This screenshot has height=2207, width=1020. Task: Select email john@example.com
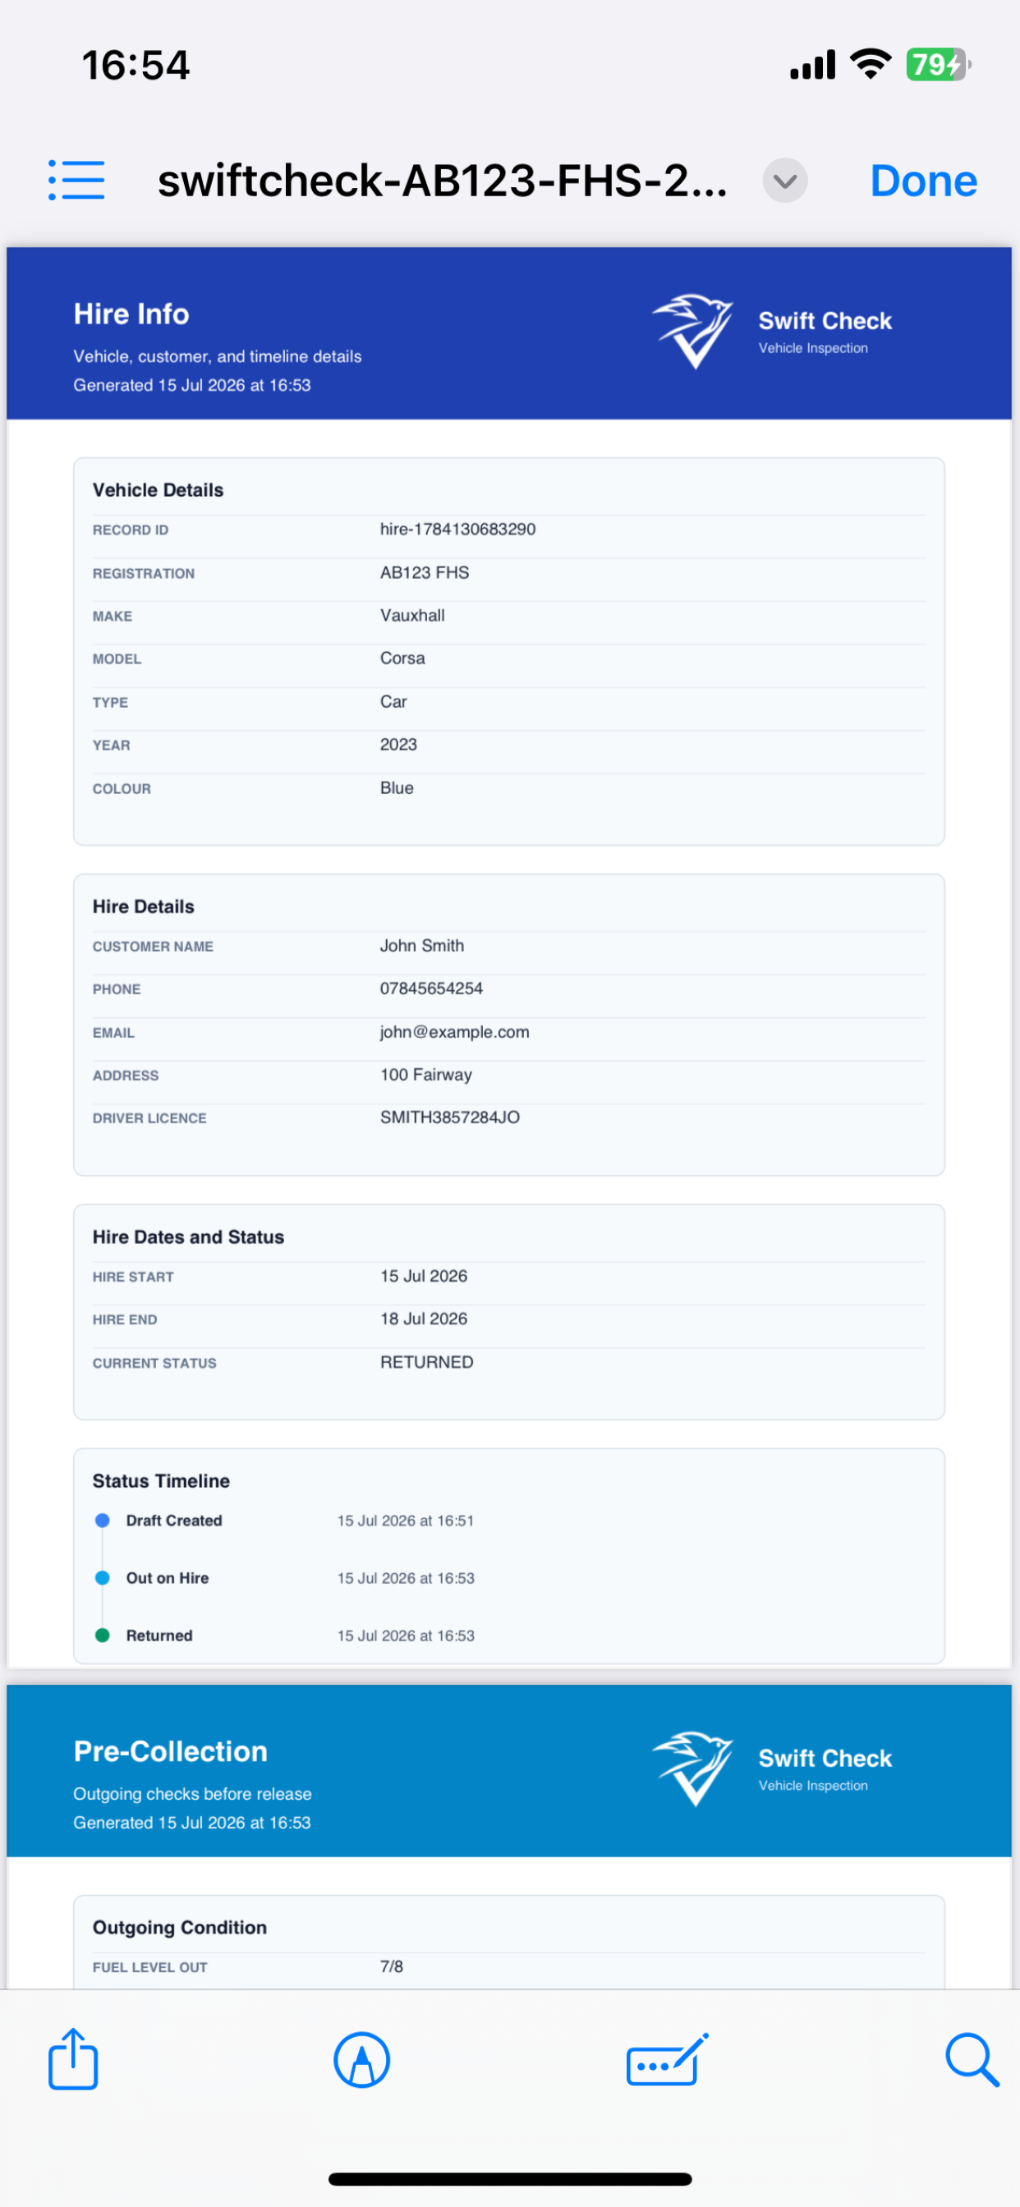click(x=454, y=1031)
